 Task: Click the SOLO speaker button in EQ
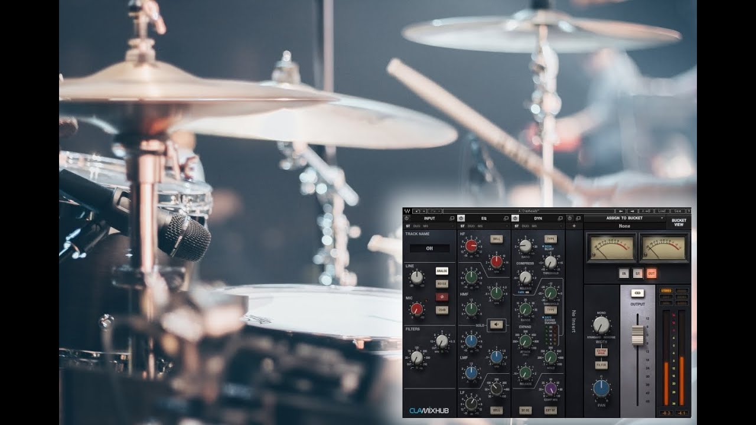(x=496, y=324)
